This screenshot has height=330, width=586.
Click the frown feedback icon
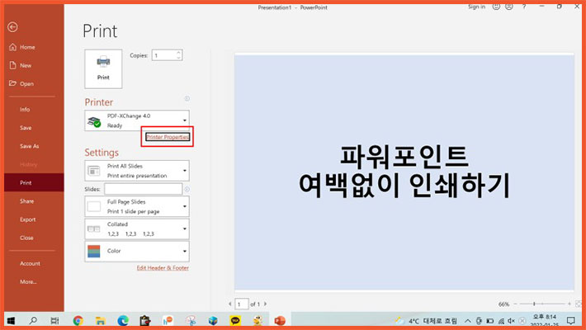point(508,7)
